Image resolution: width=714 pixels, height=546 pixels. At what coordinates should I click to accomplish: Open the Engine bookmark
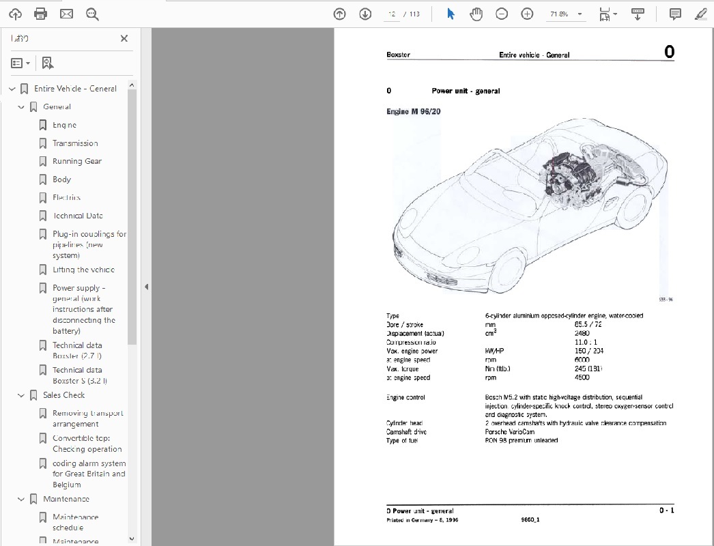[64, 125]
